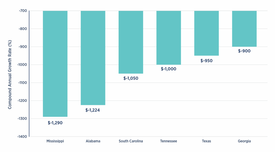Screen dimensions: 275x152
Task: Select the Compound Annual Growth Rate axis title
Action: (10, 73)
